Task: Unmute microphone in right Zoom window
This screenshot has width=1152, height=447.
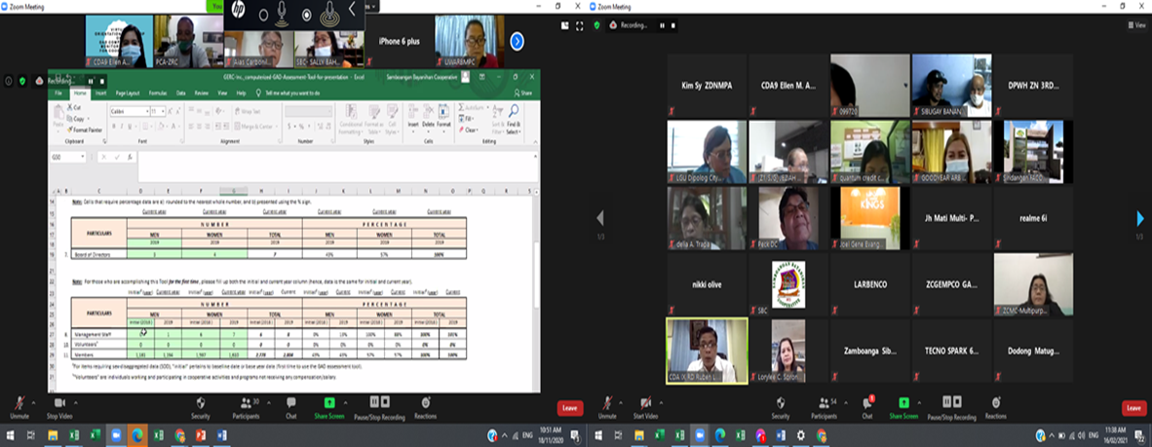Action: [607, 407]
